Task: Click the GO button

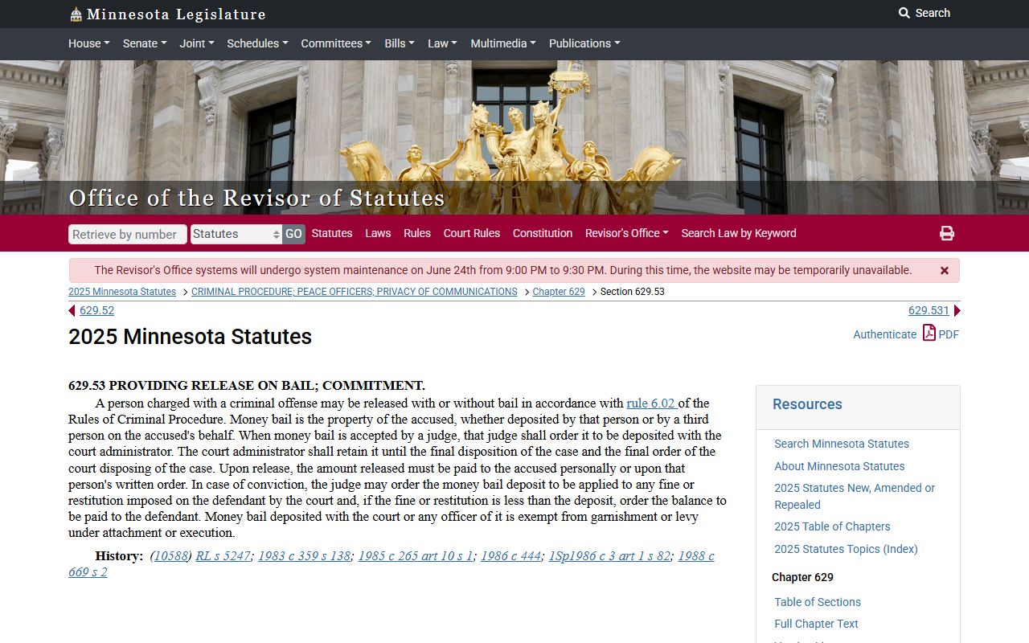Action: pos(293,234)
